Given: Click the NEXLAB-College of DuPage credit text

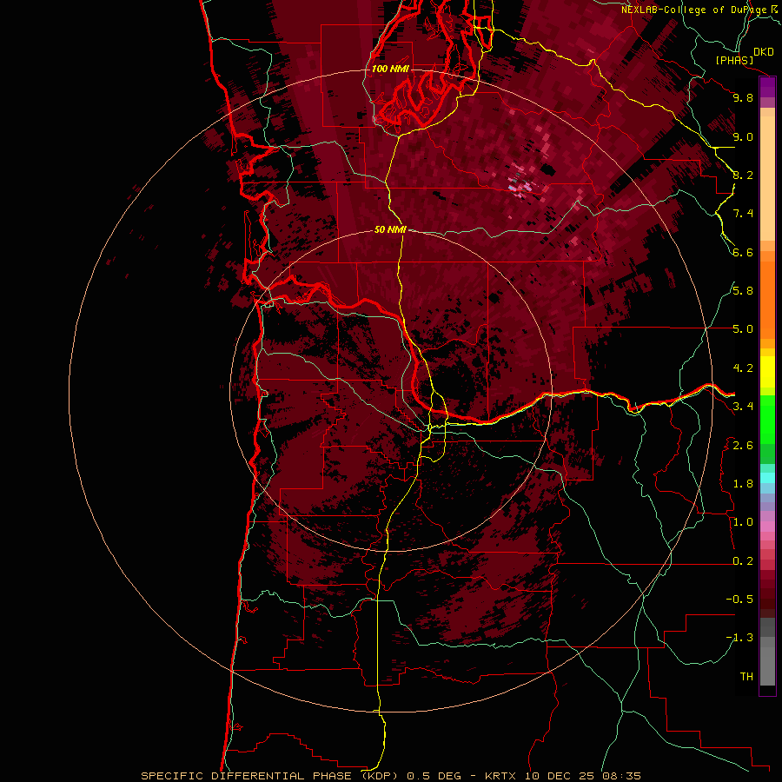Looking at the screenshot, I should [x=694, y=10].
